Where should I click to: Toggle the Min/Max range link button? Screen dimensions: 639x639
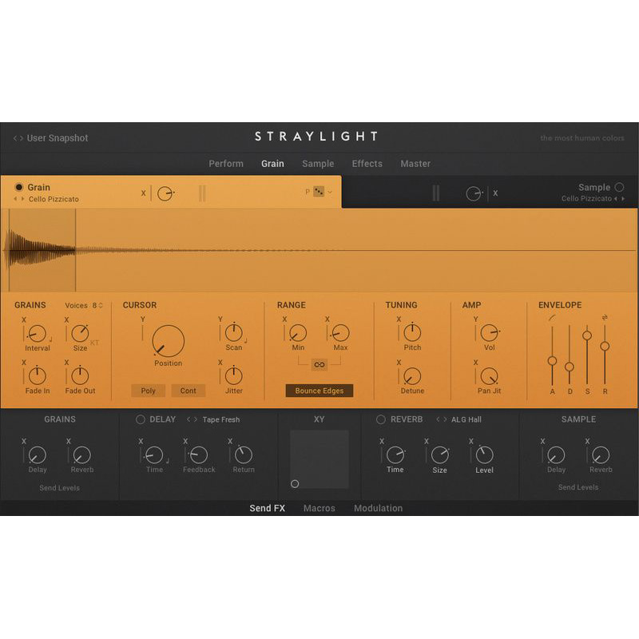[319, 365]
